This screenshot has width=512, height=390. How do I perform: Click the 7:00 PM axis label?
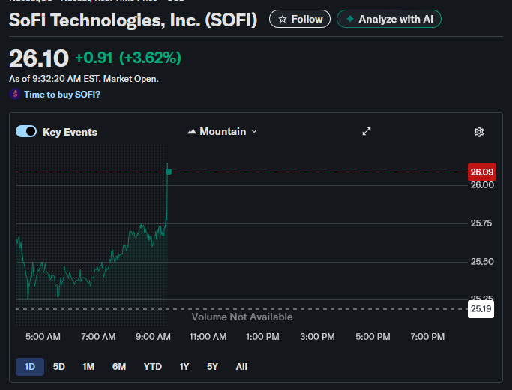427,337
